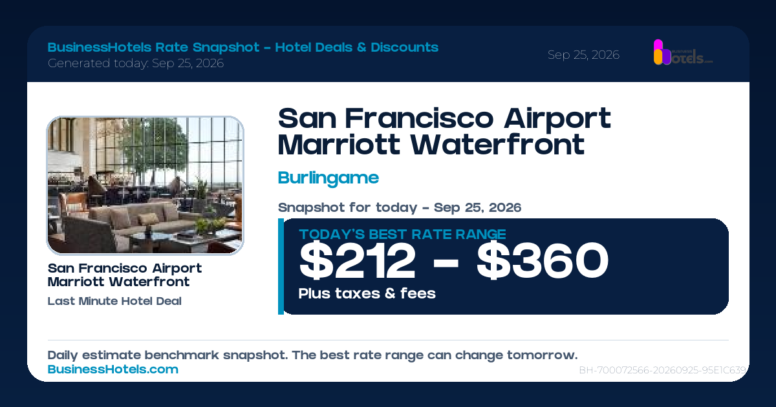The height and width of the screenshot is (407, 776).
Task: Click the Today's Best Rate Range label
Action: coord(402,235)
